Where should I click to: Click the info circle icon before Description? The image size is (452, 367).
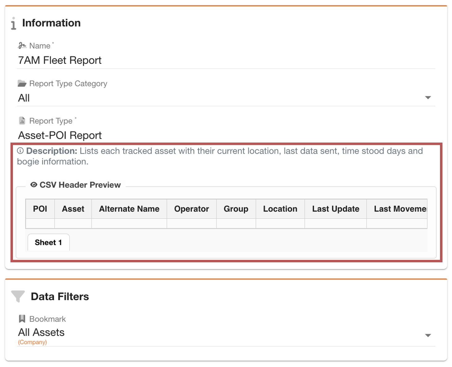(20, 151)
